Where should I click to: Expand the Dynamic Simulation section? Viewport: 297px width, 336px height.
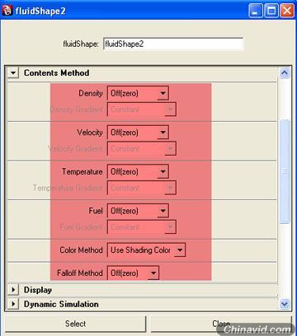tap(13, 304)
